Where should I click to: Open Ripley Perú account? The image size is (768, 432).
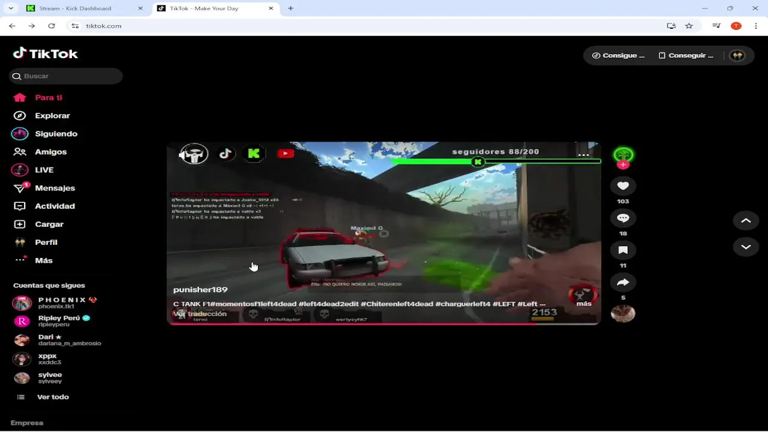point(52,321)
